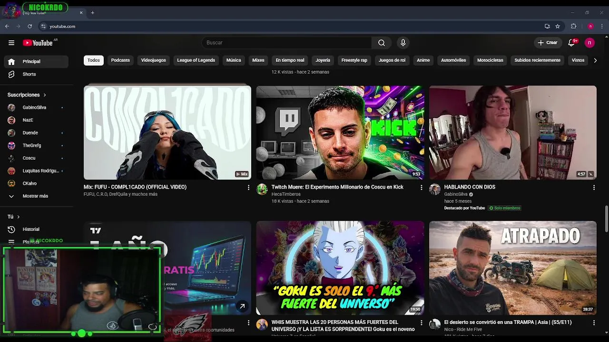Open the NazE subscription
Screen dimensions: 609x342
[36, 120]
